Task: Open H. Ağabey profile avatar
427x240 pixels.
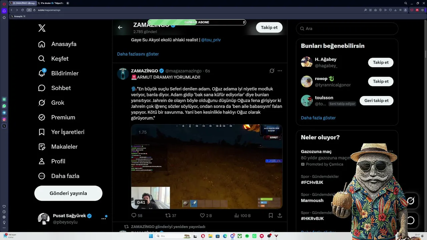Action: pyautogui.click(x=307, y=62)
